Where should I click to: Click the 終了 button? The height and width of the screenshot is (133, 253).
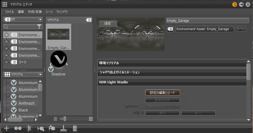[x=198, y=113]
